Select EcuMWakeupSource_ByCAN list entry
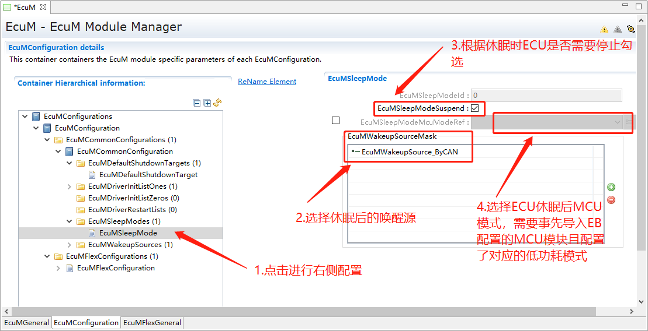The image size is (648, 331). pyautogui.click(x=409, y=152)
